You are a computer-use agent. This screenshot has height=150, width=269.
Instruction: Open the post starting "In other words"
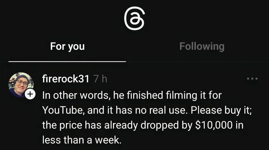[x=147, y=117]
